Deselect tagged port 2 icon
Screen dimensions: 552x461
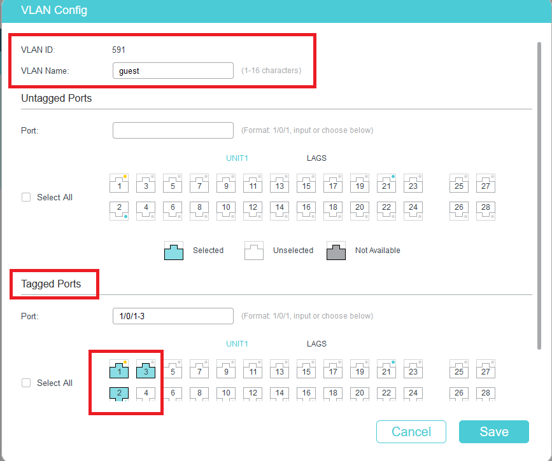(119, 394)
